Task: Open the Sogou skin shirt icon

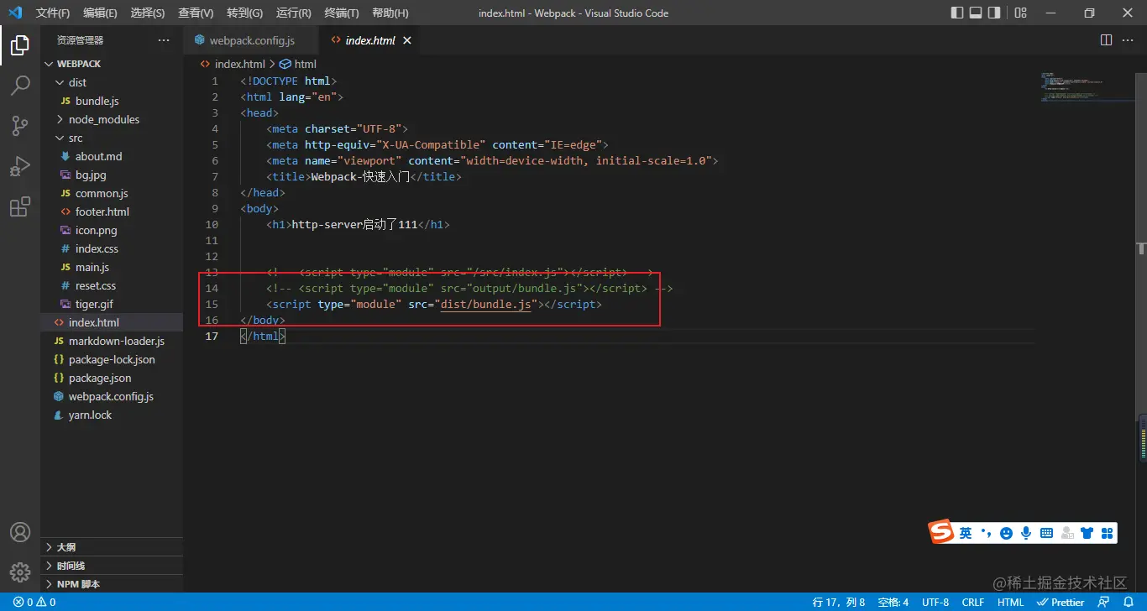Action: 1087,533
